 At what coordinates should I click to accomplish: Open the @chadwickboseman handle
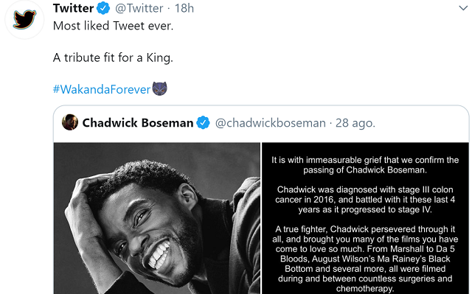click(271, 123)
